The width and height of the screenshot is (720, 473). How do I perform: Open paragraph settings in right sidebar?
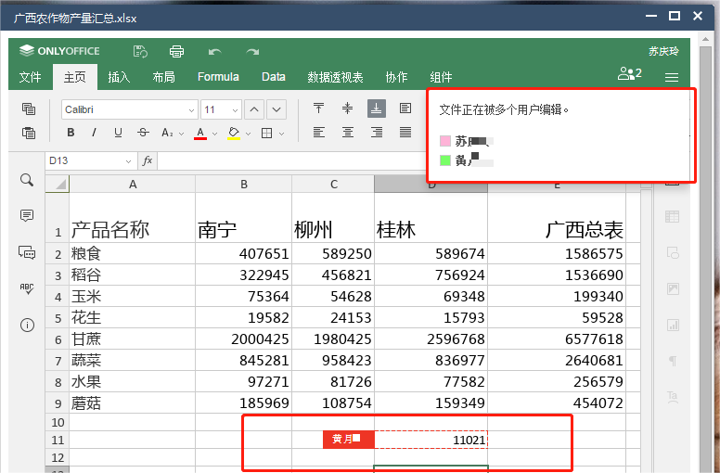click(x=673, y=361)
